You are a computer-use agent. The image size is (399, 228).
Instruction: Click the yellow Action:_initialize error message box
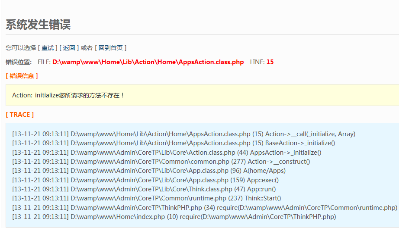173,95
